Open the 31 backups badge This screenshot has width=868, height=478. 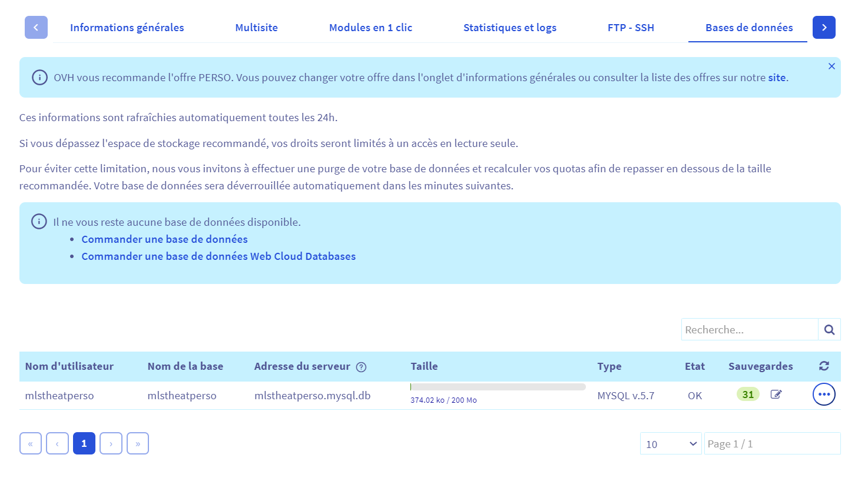[x=748, y=395]
